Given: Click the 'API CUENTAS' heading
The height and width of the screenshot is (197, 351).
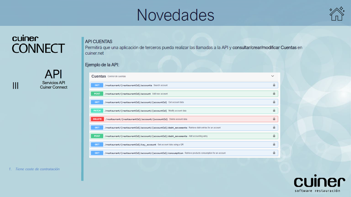Looking at the screenshot, I should tap(99, 42).
